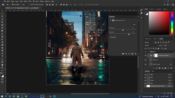Viewport: 175px width, 98px height.
Task: Open Windows Start button on taskbar
Action: coord(2,96)
